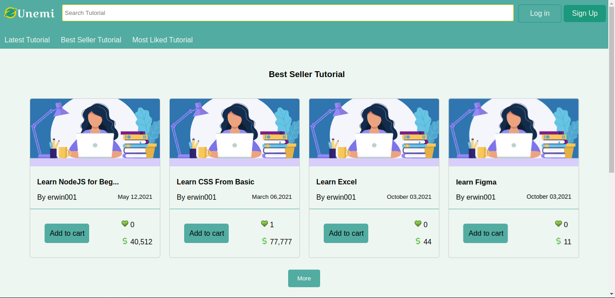Image resolution: width=615 pixels, height=298 pixels.
Task: Click dollar icon on Learn Excel card
Action: (418, 241)
